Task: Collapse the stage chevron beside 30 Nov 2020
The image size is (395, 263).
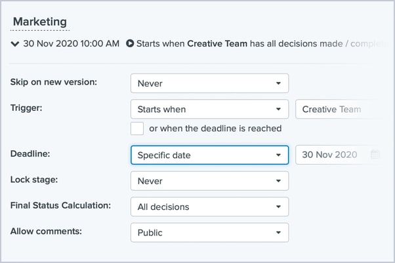Action: pyautogui.click(x=15, y=45)
